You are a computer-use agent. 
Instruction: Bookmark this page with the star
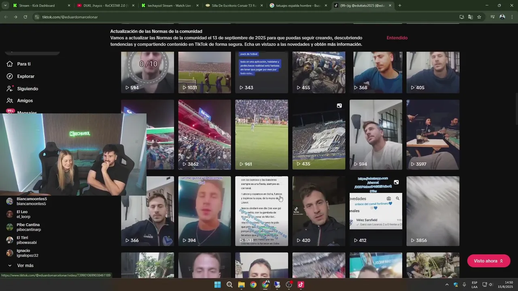[x=479, y=17]
